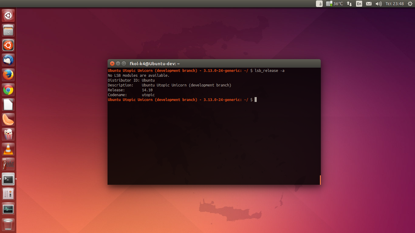Screen dimensions: 415x233
Task: Open the Trash in launcher
Action: click(x=8, y=225)
